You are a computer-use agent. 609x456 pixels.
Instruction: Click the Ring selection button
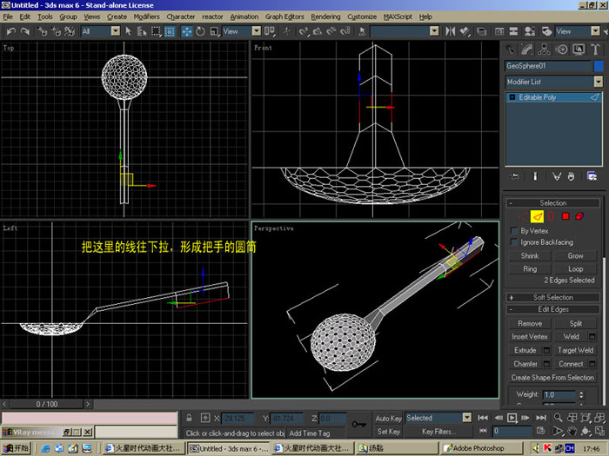pos(530,269)
